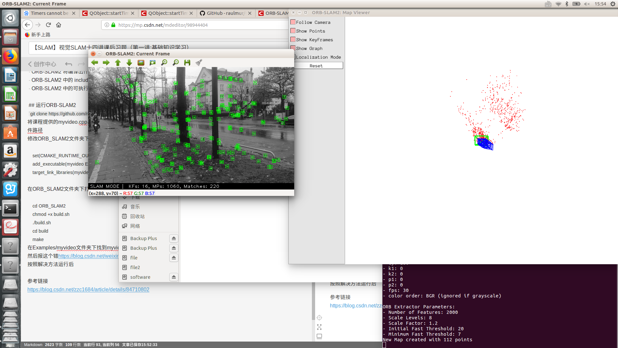The height and width of the screenshot is (348, 618).
Task: Open Bluetooth indicator menu
Action: [x=567, y=4]
